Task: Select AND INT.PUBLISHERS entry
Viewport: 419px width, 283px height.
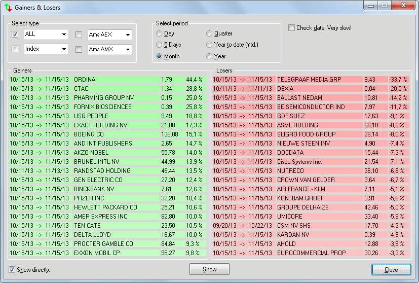Action: 108,143
